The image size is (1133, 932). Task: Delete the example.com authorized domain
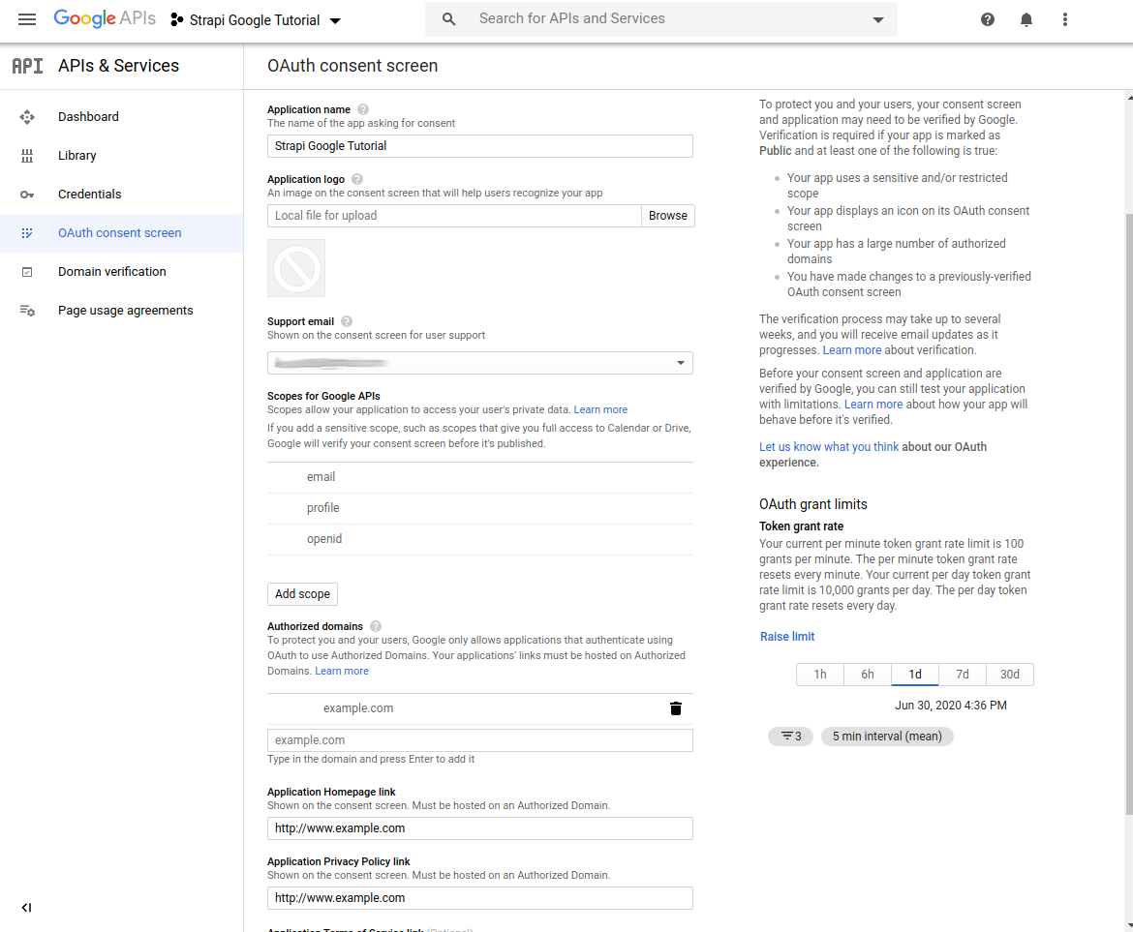point(676,708)
